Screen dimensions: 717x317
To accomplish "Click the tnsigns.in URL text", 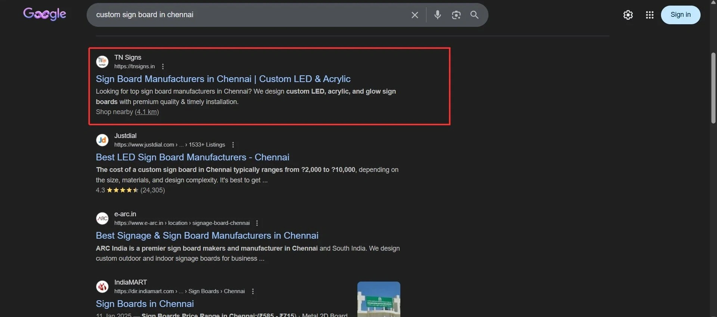I will (x=134, y=66).
